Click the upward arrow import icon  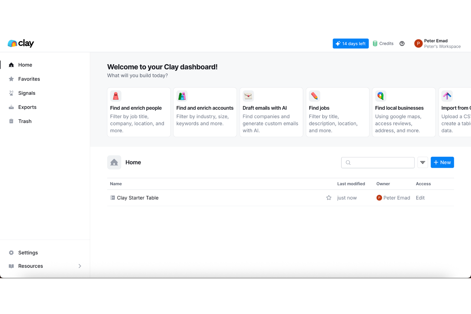[447, 96]
